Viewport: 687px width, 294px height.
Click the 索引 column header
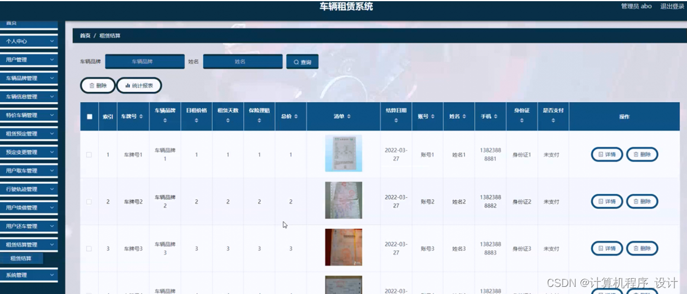coord(108,117)
